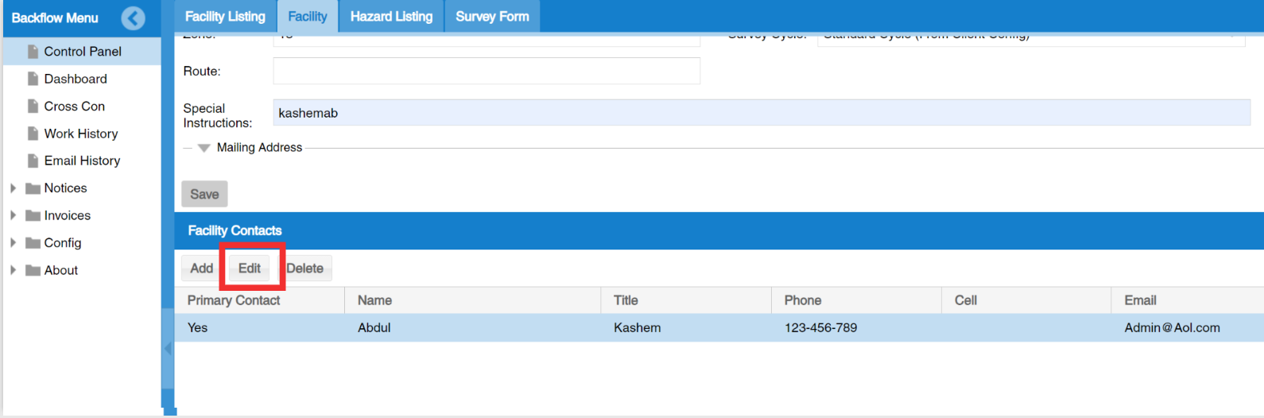Select the Facility tab
Screen dimensions: 1264x418
click(308, 17)
